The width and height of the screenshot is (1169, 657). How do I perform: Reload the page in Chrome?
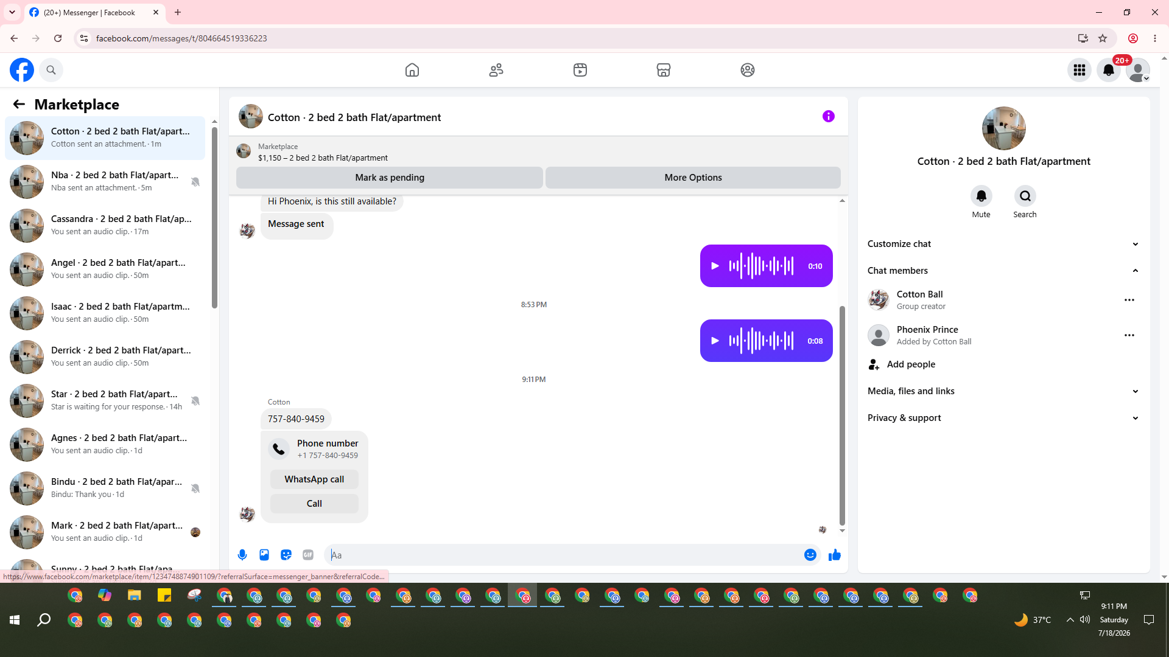58,38
